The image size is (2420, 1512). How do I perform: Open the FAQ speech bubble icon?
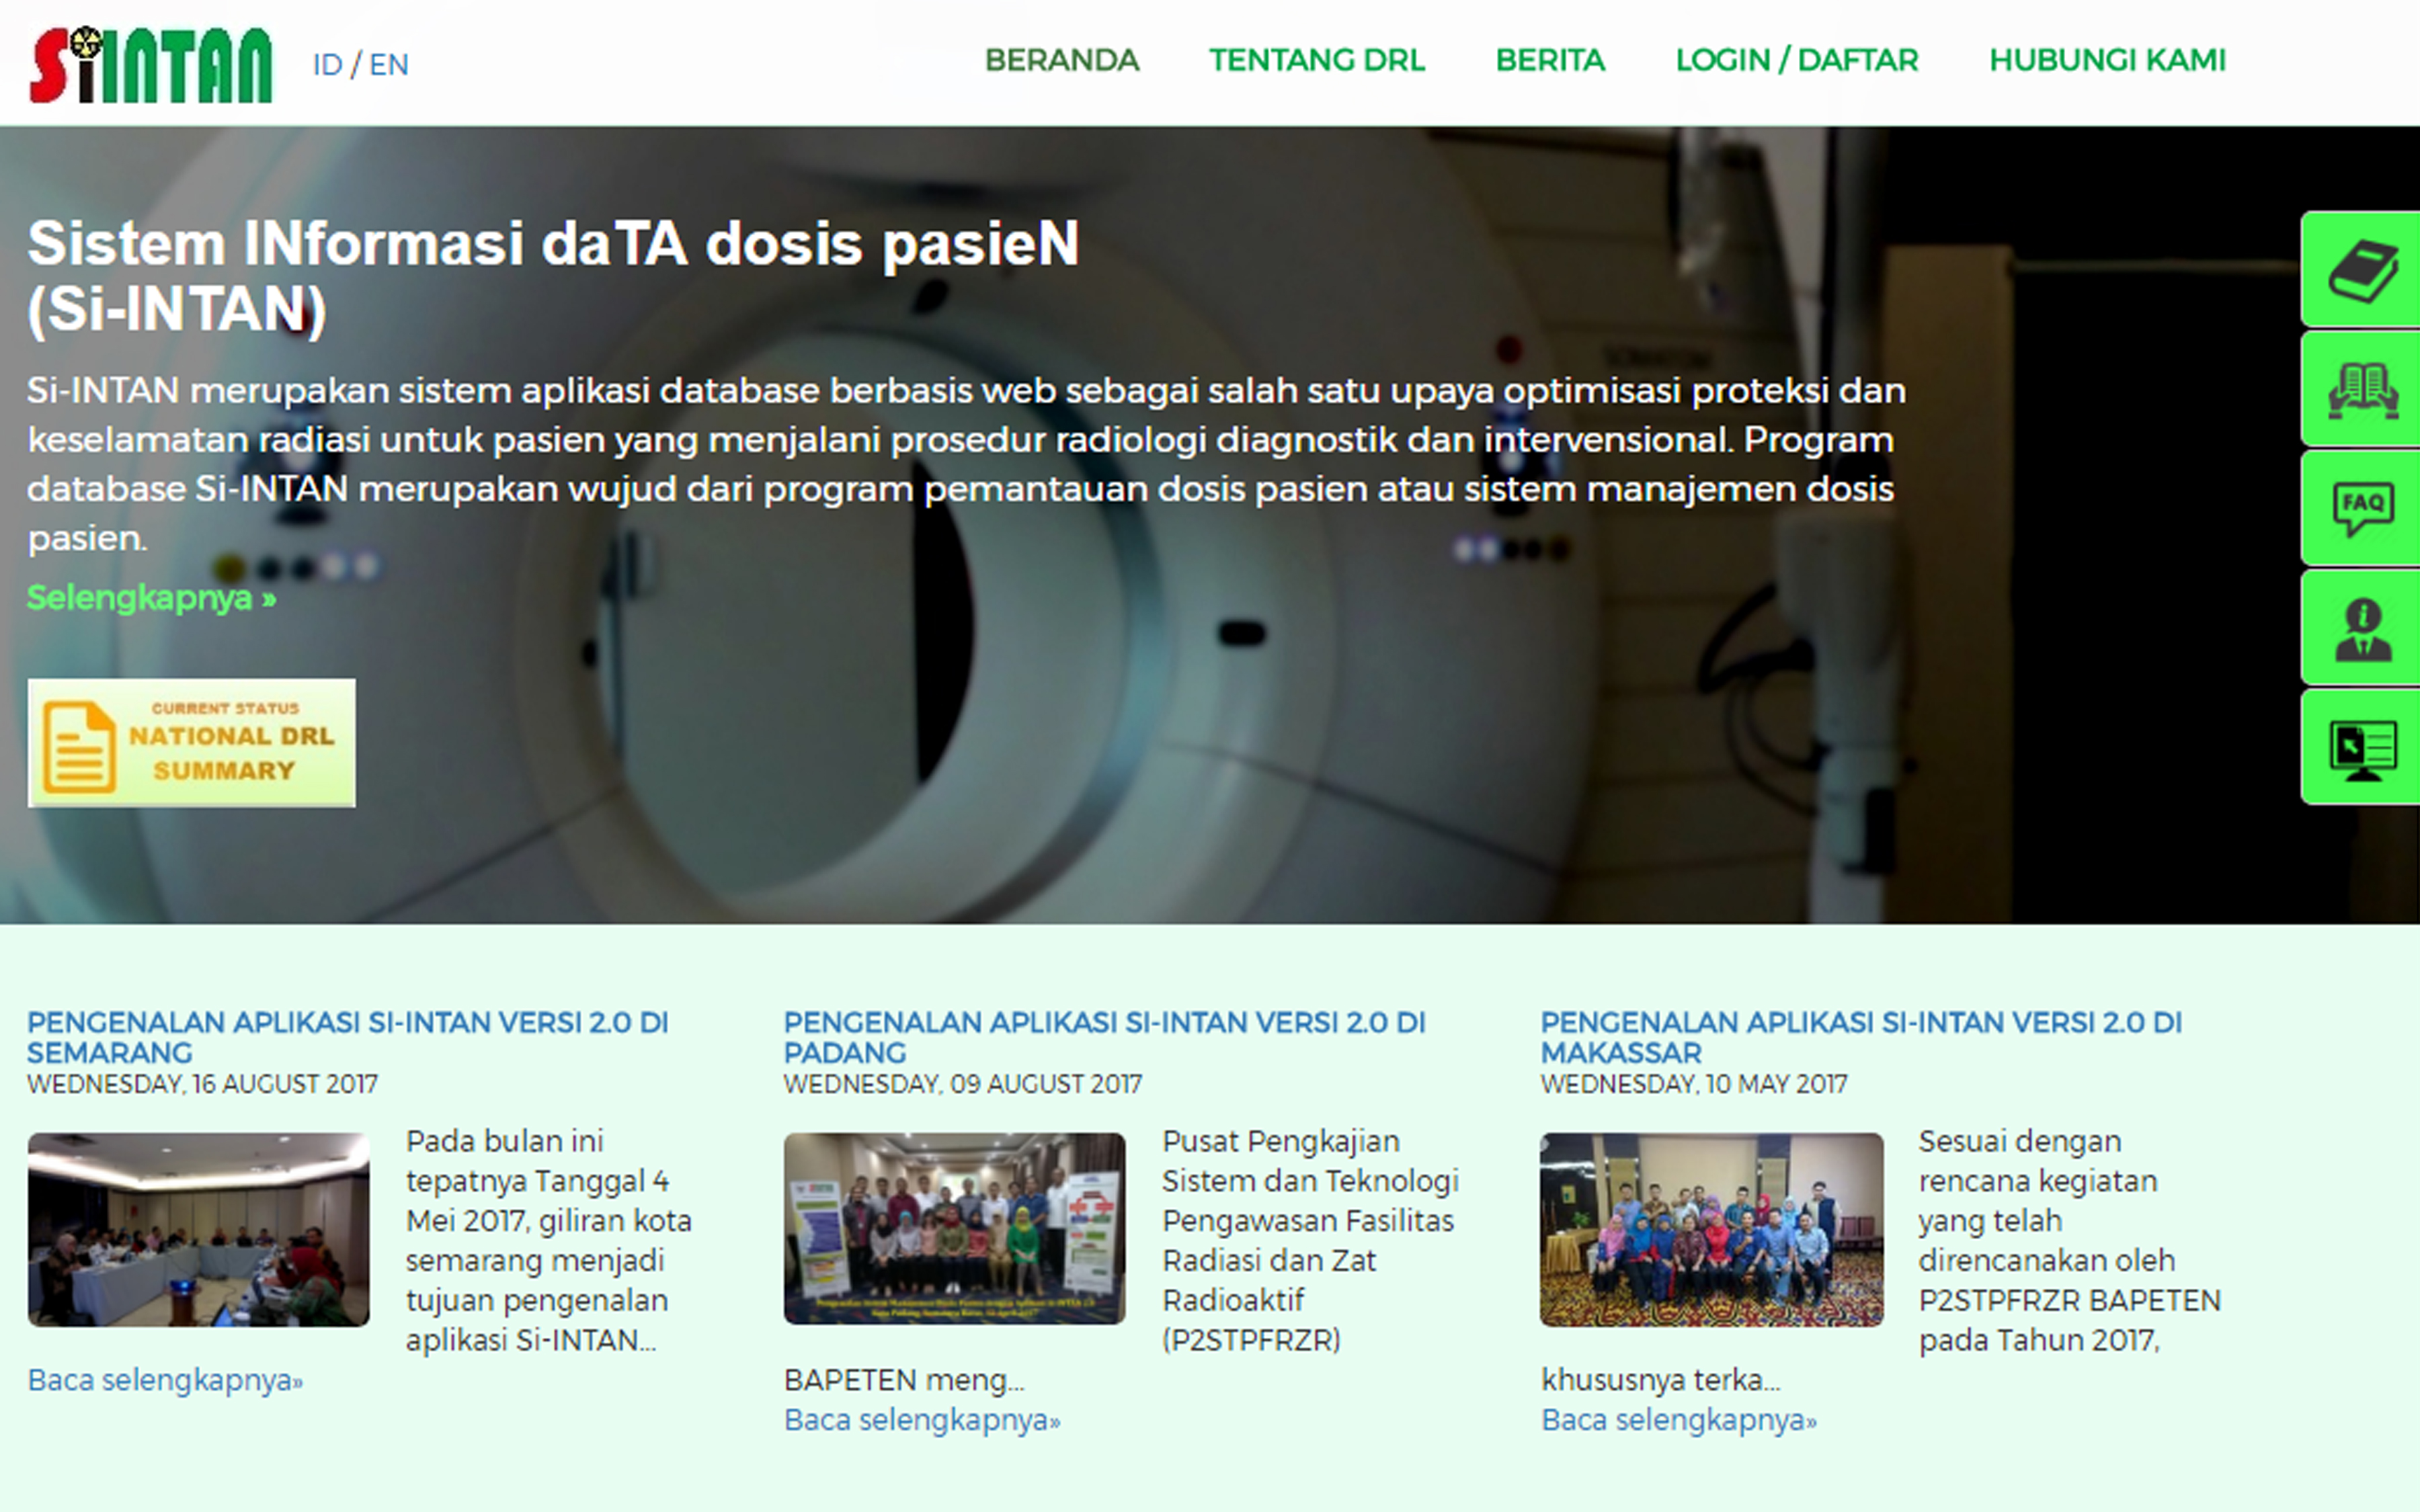(x=2361, y=508)
